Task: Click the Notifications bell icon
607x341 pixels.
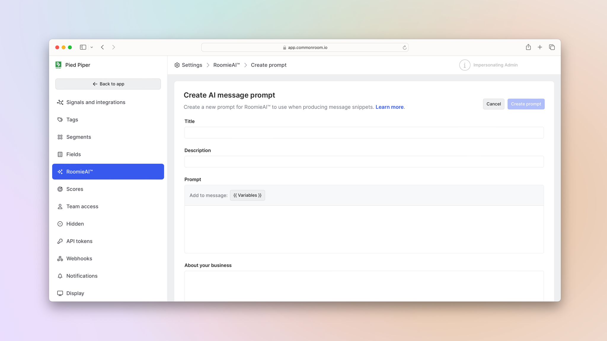Action: click(60, 276)
